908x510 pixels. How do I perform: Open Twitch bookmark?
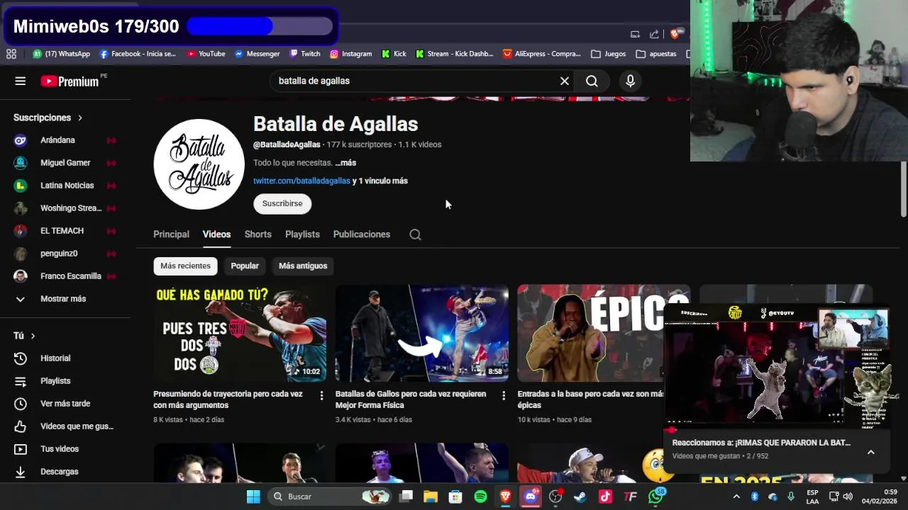304,54
